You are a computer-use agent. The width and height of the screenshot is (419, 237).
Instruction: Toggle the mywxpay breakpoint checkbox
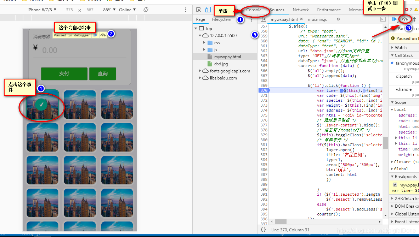pos(395,184)
